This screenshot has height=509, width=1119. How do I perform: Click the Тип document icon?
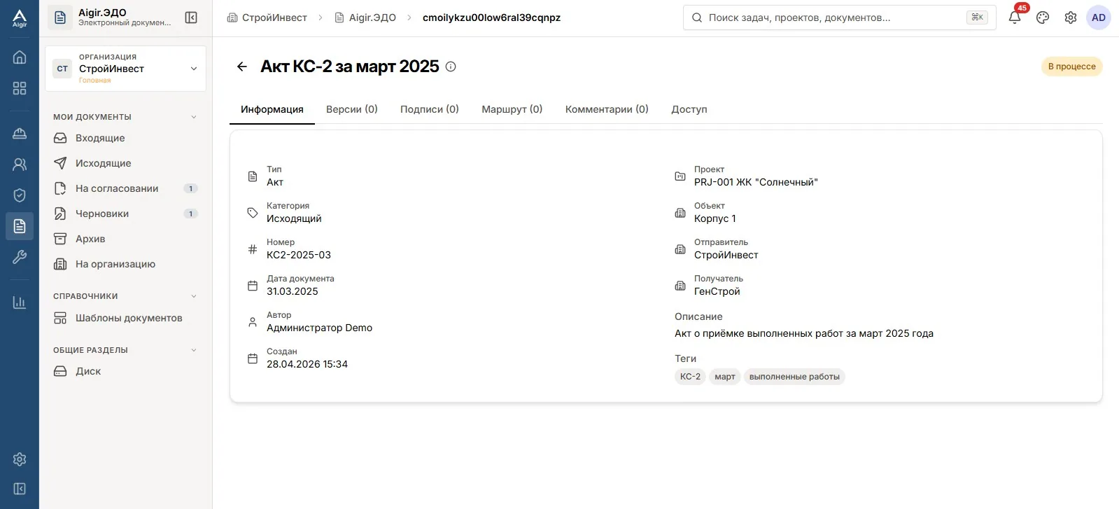point(253,176)
